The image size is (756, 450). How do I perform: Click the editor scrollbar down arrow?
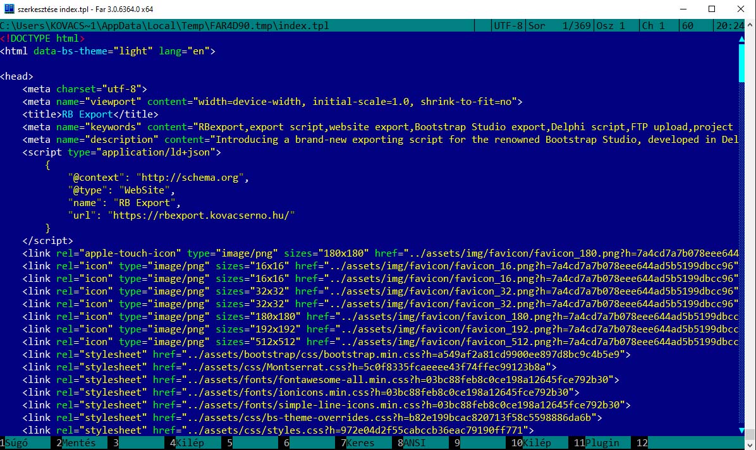(x=741, y=430)
